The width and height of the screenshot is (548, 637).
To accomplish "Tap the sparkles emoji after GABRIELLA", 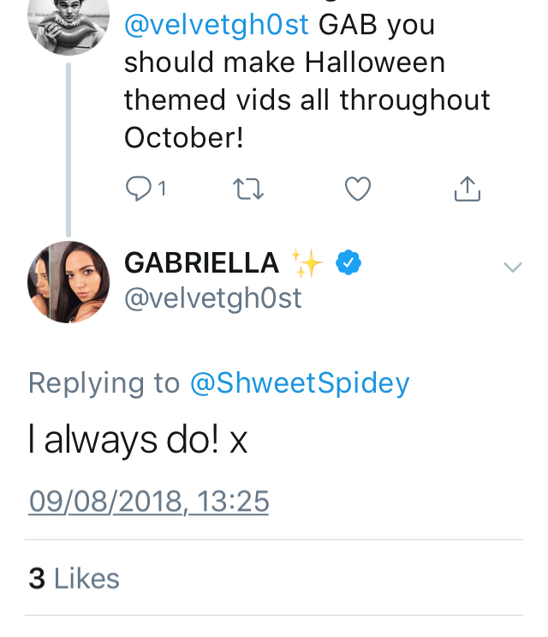I will 306,263.
